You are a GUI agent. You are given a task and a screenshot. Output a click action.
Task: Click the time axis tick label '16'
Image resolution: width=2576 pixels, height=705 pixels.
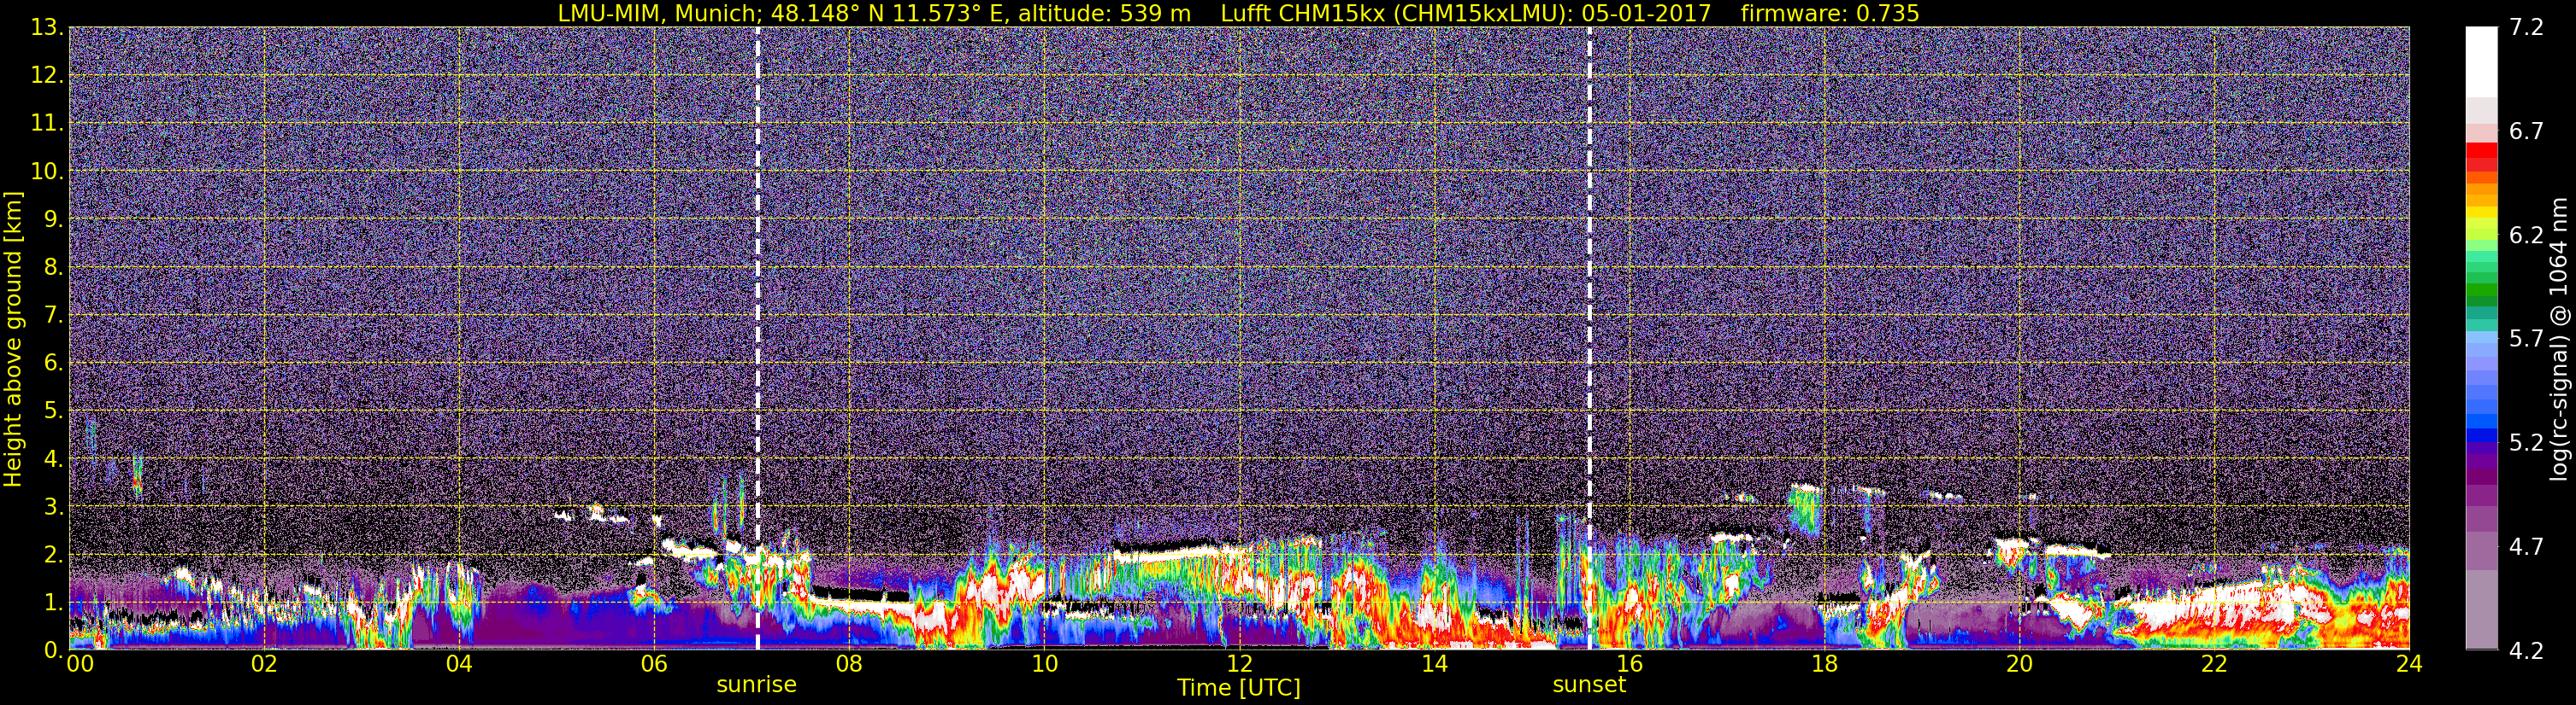pos(1629,664)
